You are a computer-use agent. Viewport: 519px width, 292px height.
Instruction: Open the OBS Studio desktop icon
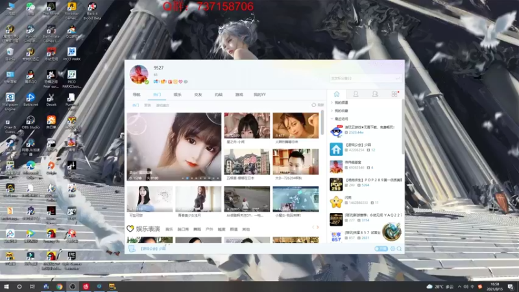click(x=30, y=122)
